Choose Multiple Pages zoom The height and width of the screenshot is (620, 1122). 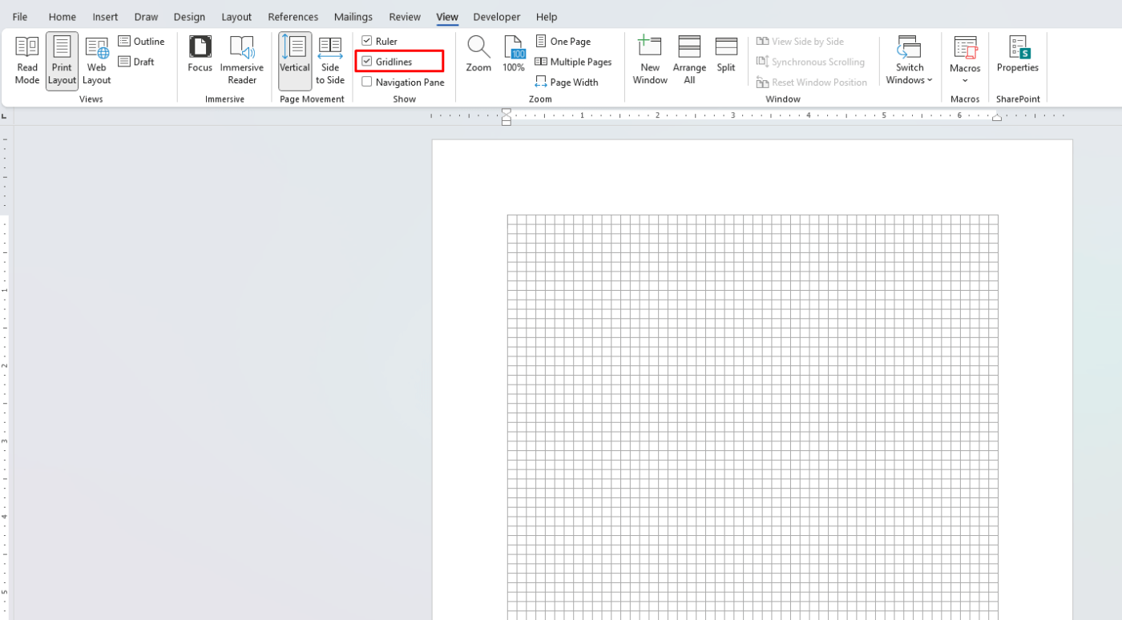[574, 62]
